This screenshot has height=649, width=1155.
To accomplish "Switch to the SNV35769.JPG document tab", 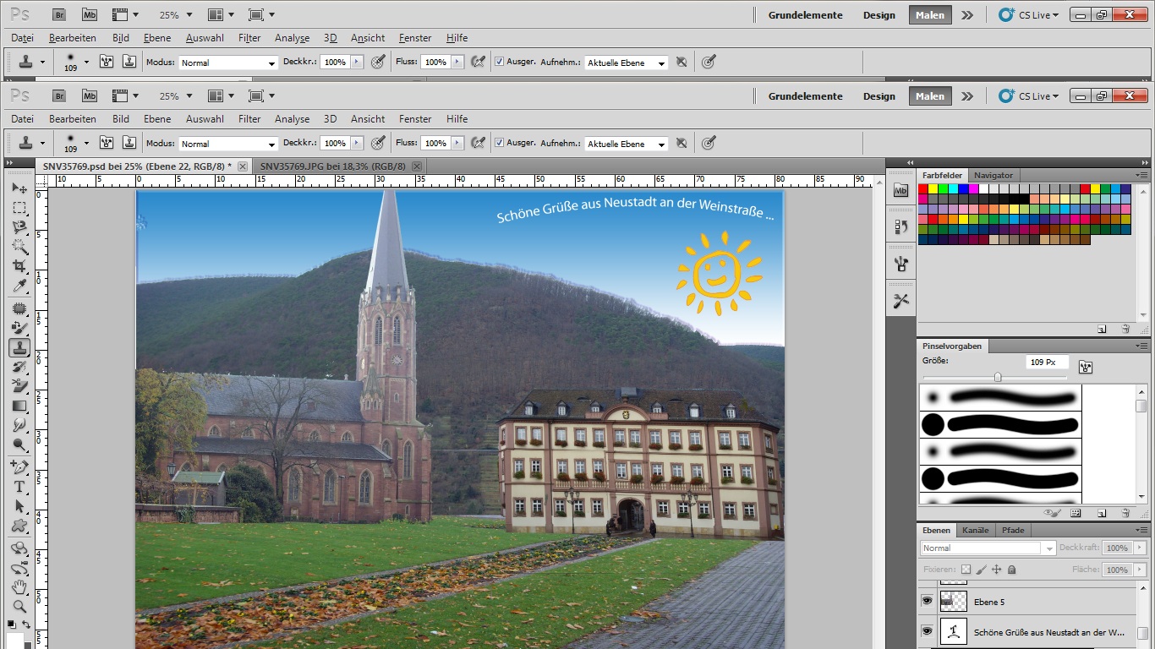I will 332,166.
